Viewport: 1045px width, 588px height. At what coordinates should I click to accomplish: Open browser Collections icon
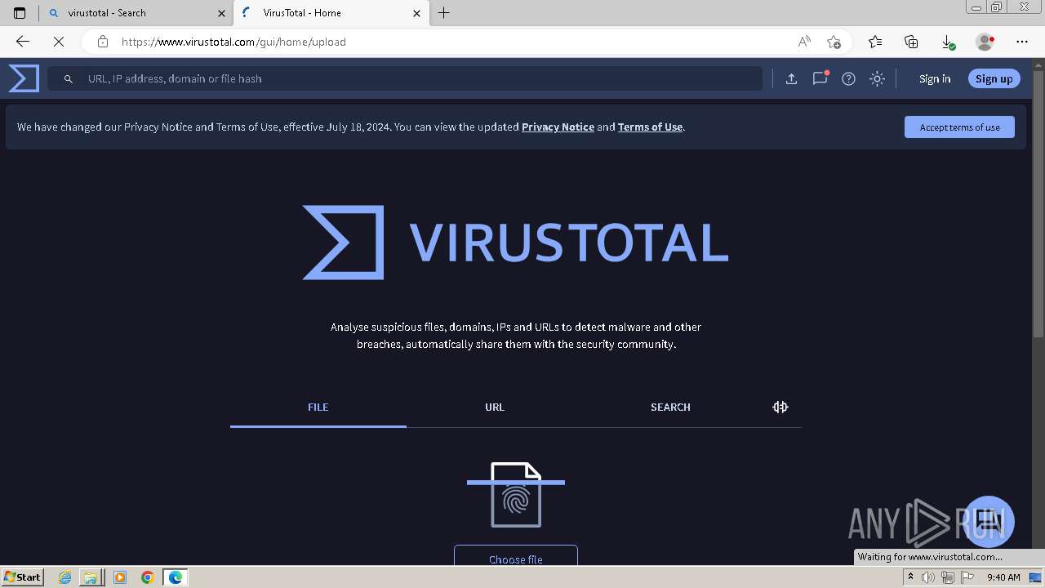tap(911, 42)
